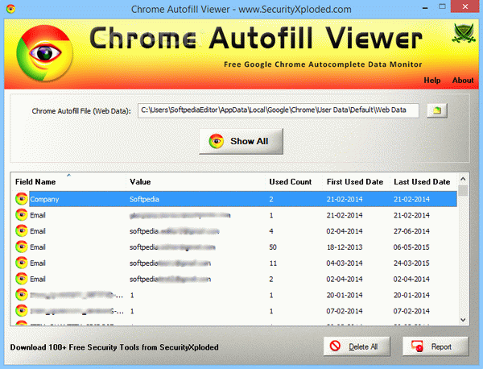Viewport: 483px width, 369px height.
Task: Generate a Report with the Report button
Action: pos(436,346)
